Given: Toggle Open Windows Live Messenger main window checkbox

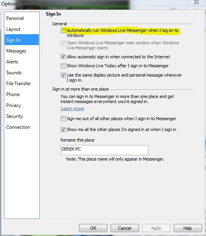Looking at the screenshot, I should click(x=63, y=43).
